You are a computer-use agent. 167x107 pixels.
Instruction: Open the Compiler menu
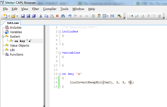point(50,9)
